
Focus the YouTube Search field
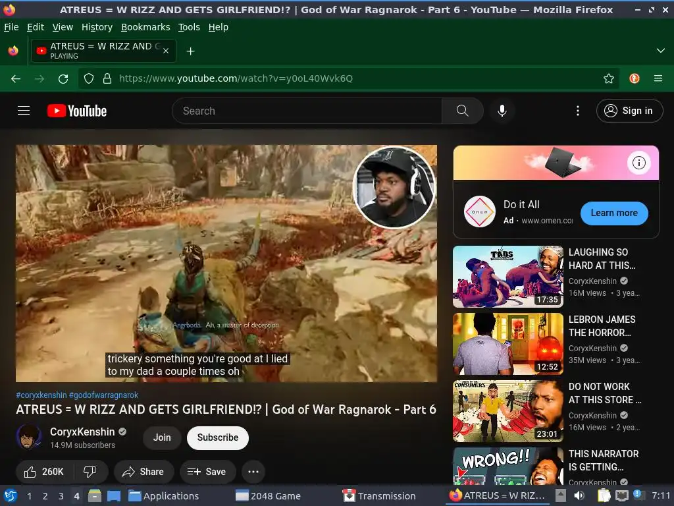(307, 111)
